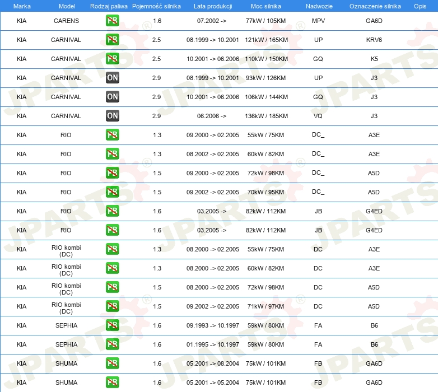Select the Nadwozie column header
Screen dimensions: 438x392
point(319,6)
